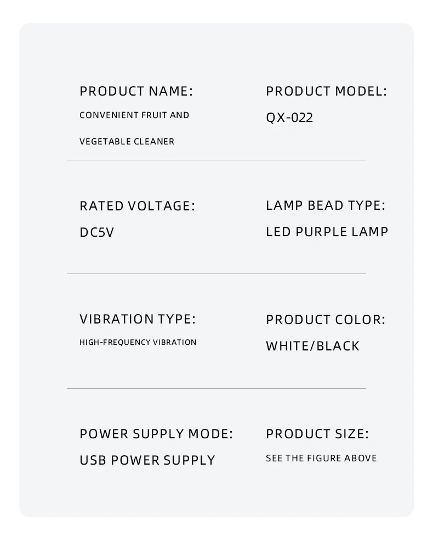Screen dimensions: 433x547
Task: Select the DC5V voltage value
Action: click(x=97, y=232)
